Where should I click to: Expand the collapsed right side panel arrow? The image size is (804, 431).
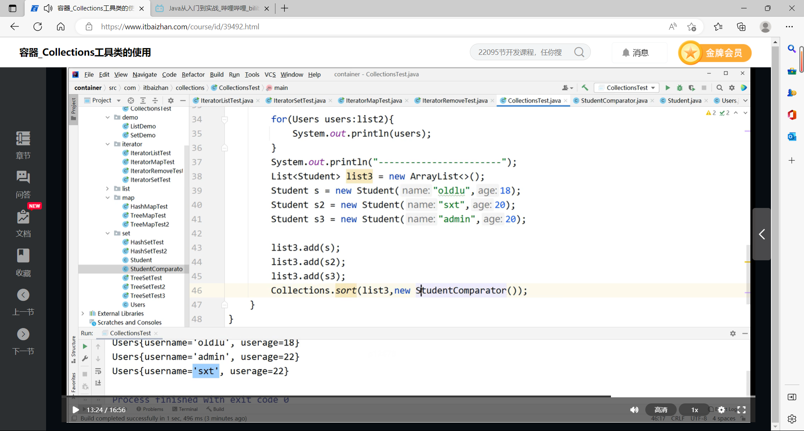[762, 234]
